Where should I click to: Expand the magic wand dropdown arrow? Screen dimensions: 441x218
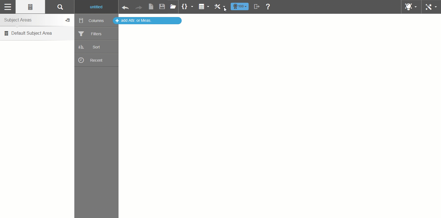click(436, 7)
